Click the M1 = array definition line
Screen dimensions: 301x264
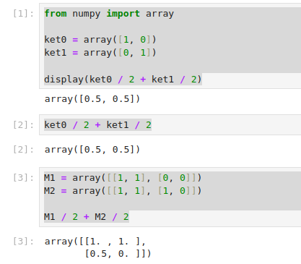point(123,178)
